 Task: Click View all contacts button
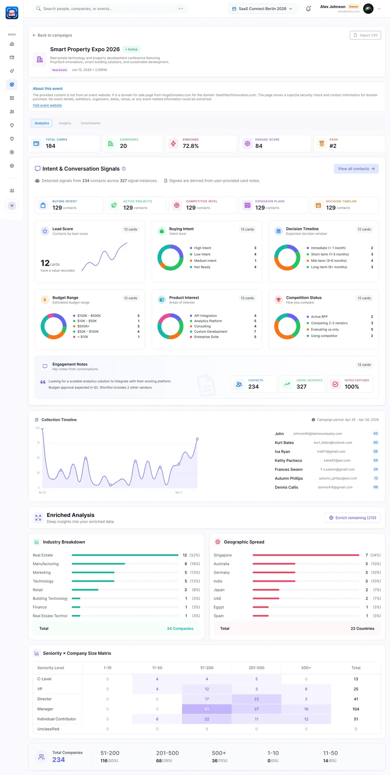pos(356,169)
